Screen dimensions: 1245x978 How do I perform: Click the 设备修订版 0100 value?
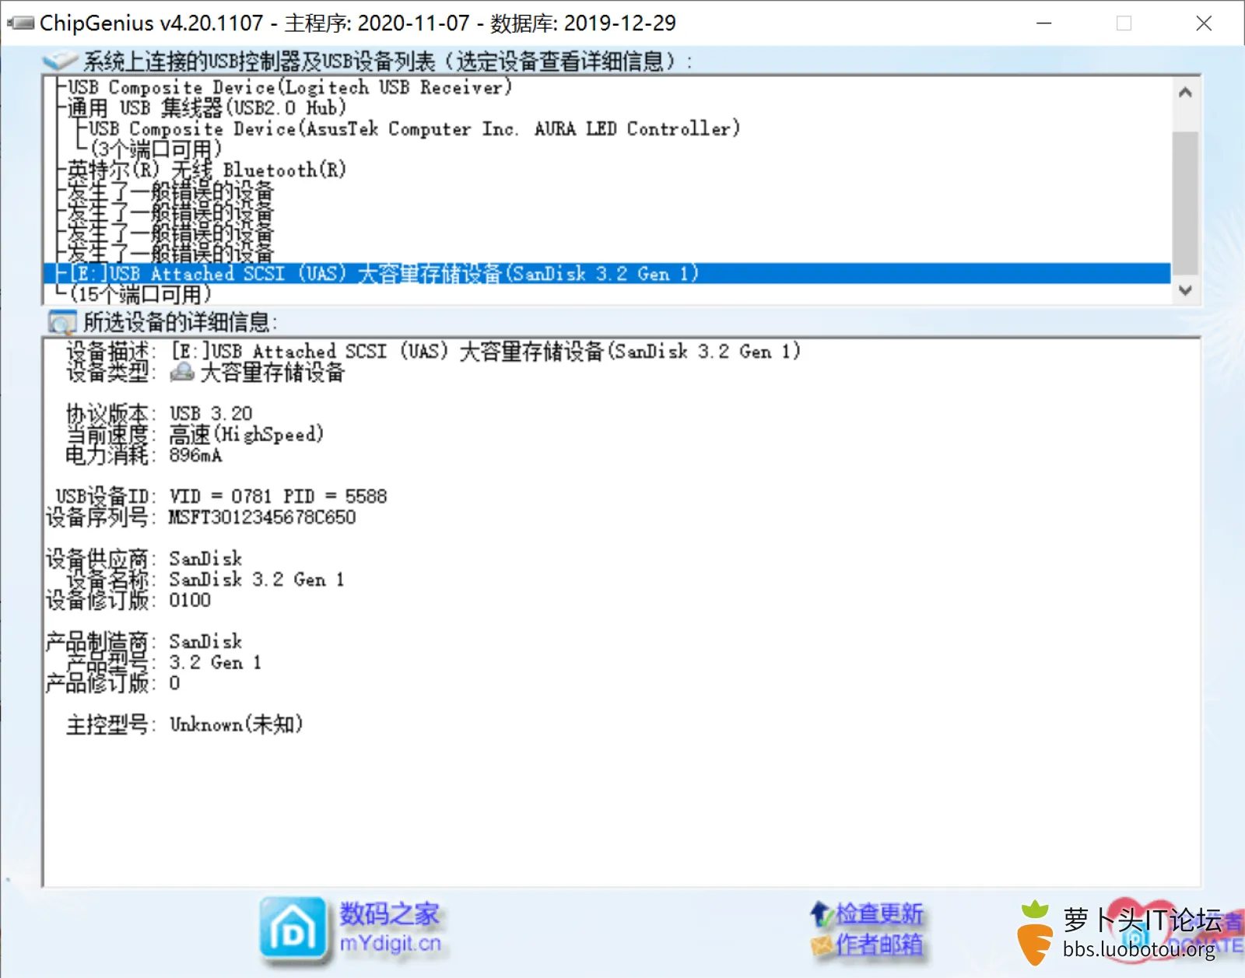point(190,600)
